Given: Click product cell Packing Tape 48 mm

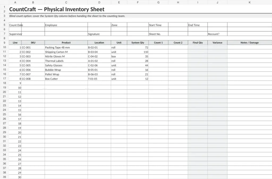Looking at the screenshot, I should coord(66,47).
